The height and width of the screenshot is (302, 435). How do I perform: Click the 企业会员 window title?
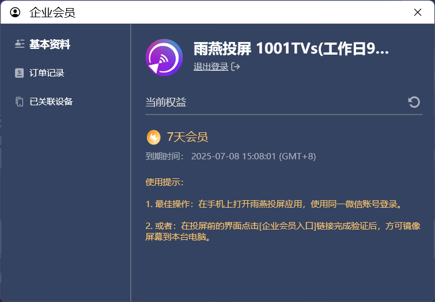(x=52, y=13)
